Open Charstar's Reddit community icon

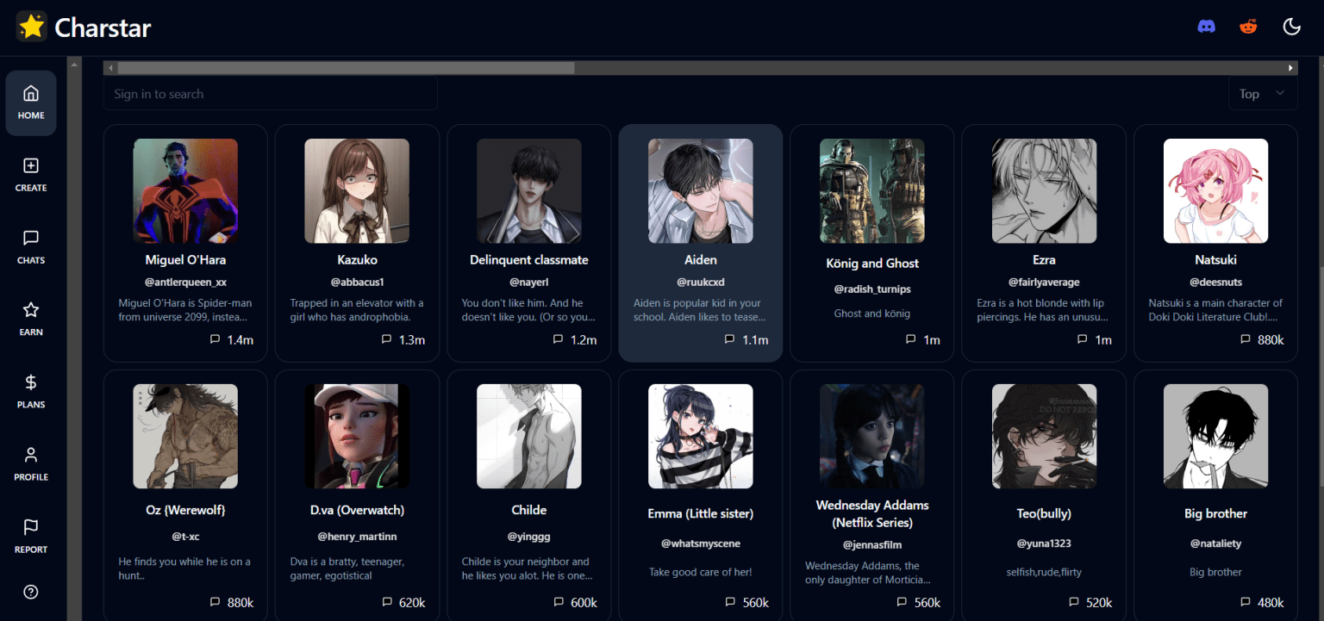(x=1248, y=26)
